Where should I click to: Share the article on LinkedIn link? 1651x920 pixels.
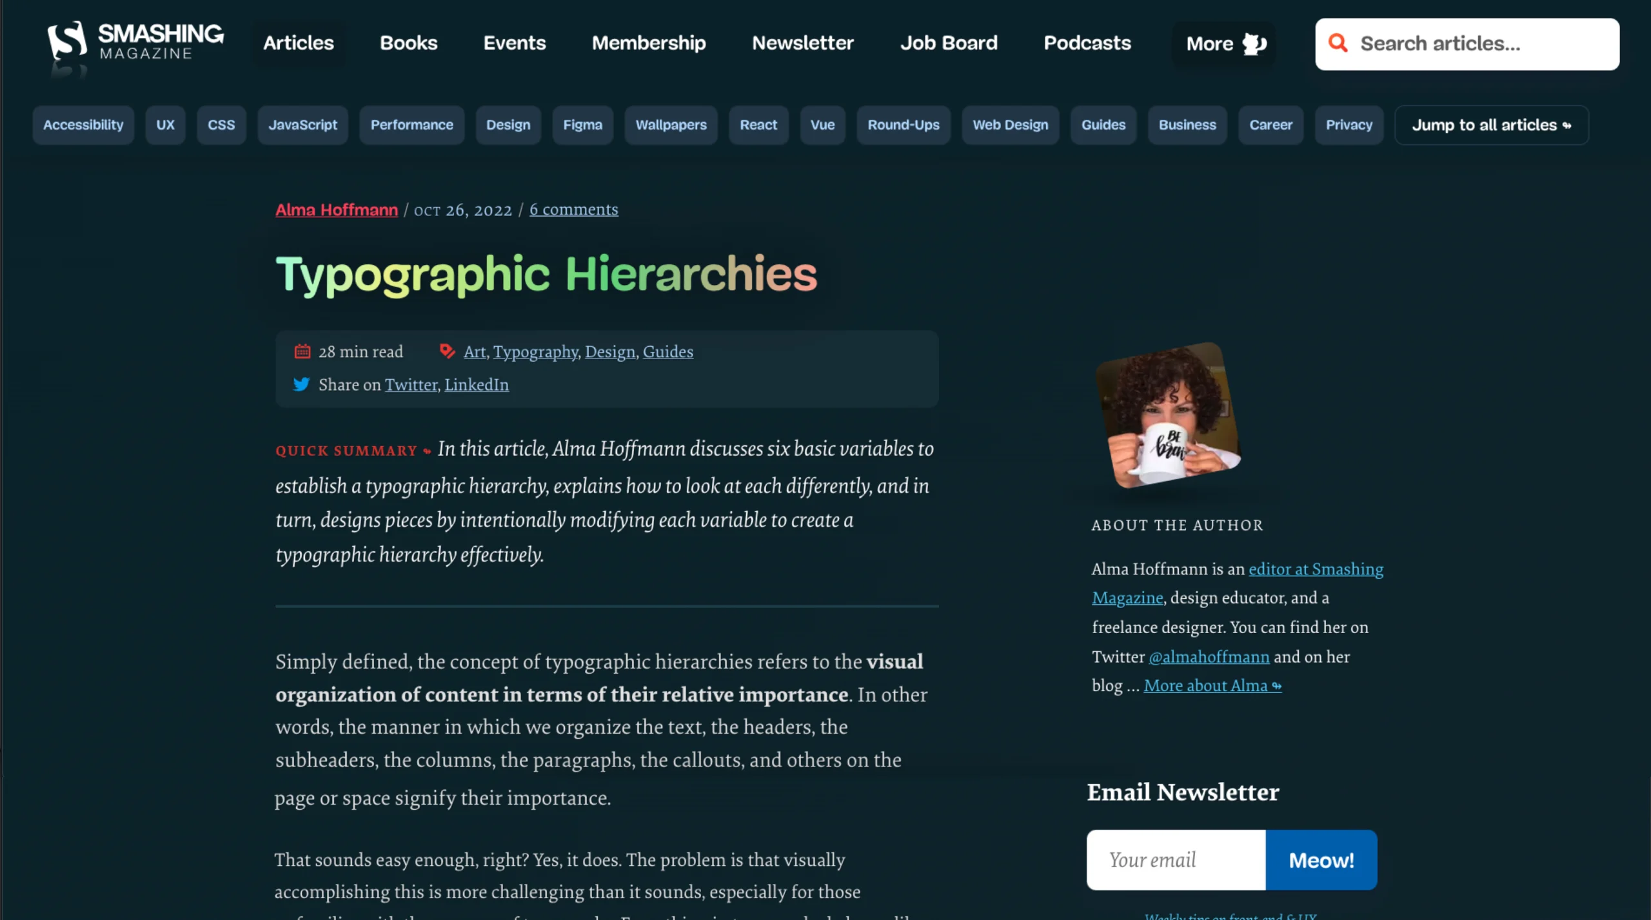(x=476, y=384)
